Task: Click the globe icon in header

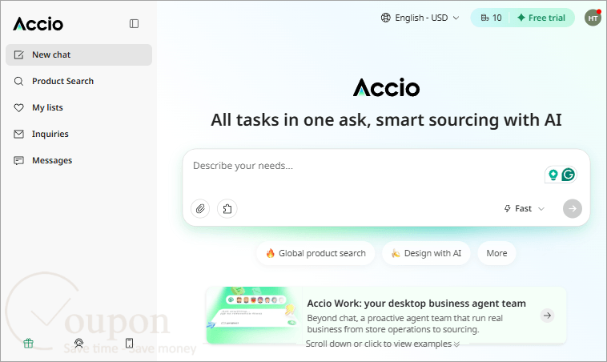Action: pyautogui.click(x=385, y=18)
